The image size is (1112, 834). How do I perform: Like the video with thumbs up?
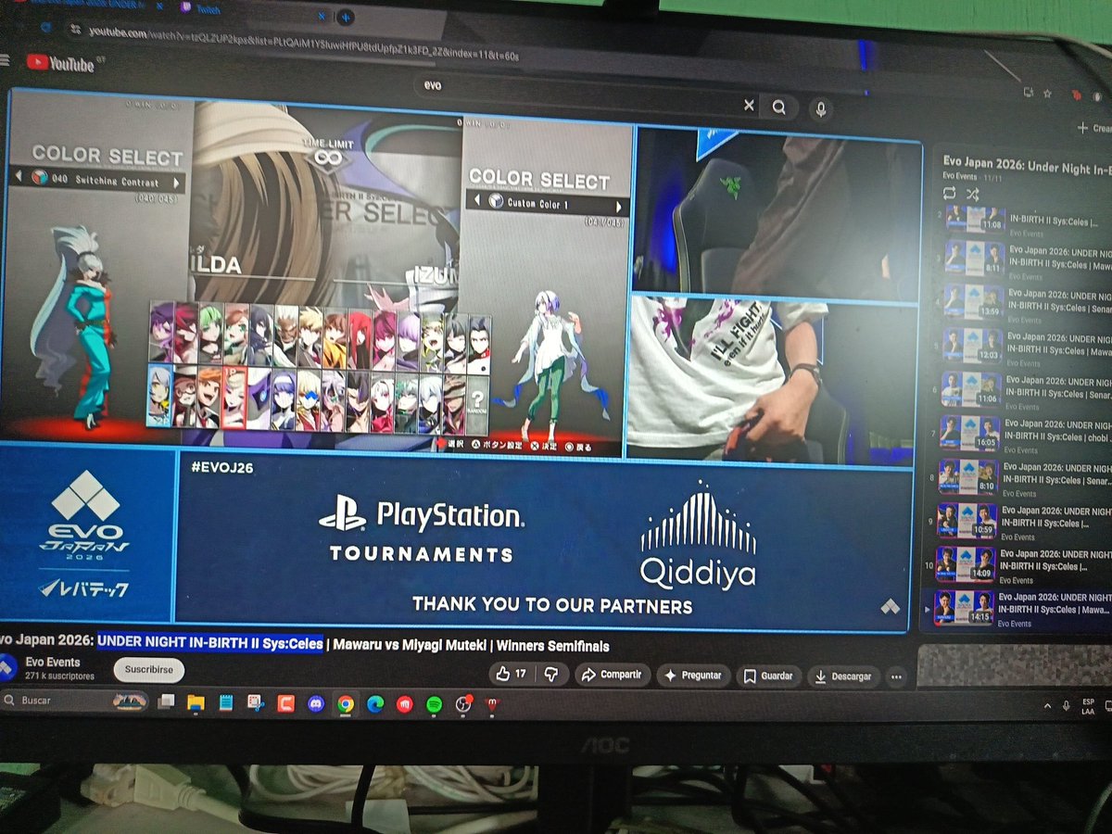tap(512, 675)
